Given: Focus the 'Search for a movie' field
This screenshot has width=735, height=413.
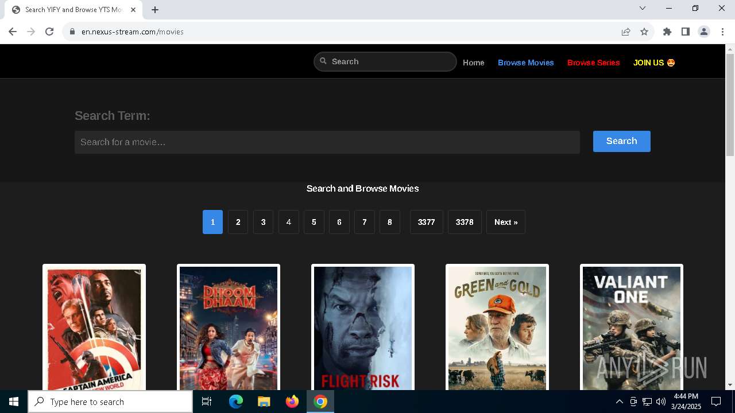Looking at the screenshot, I should pos(327,142).
